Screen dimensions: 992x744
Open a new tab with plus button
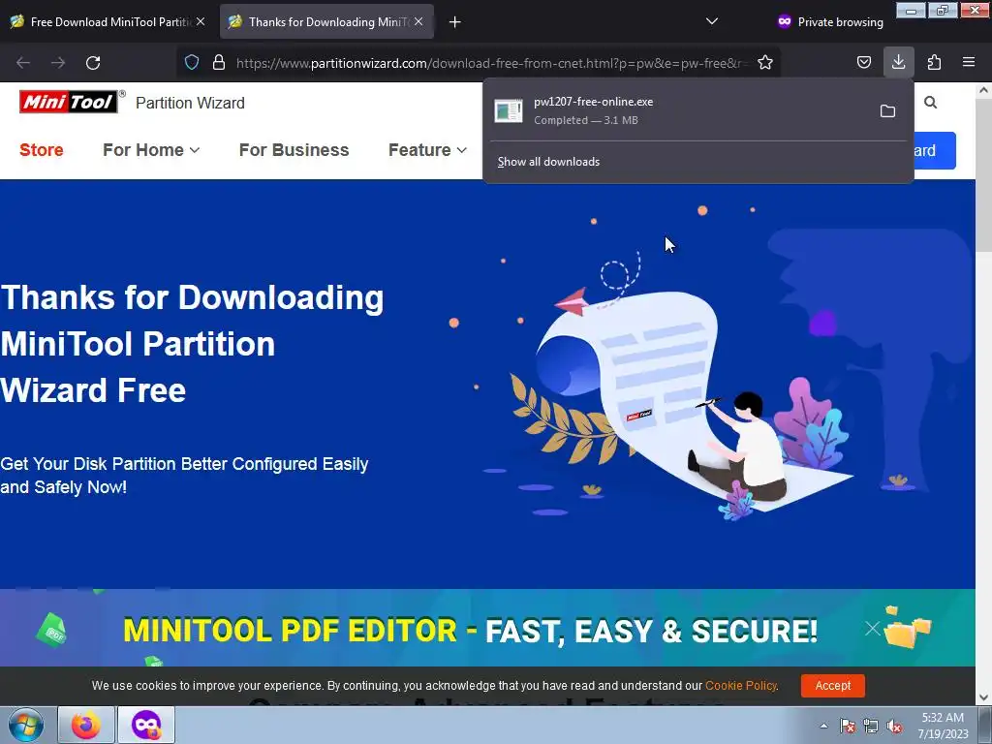click(x=454, y=22)
